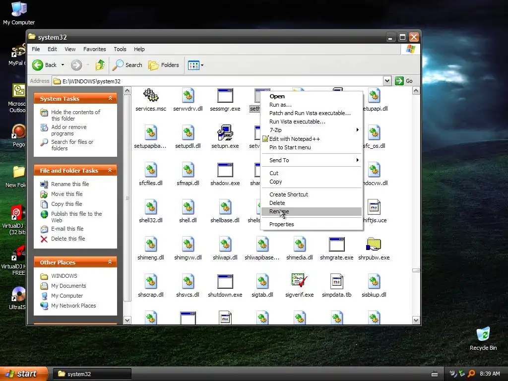
Task: Select the shlwapi.dll file
Action: coord(225,249)
